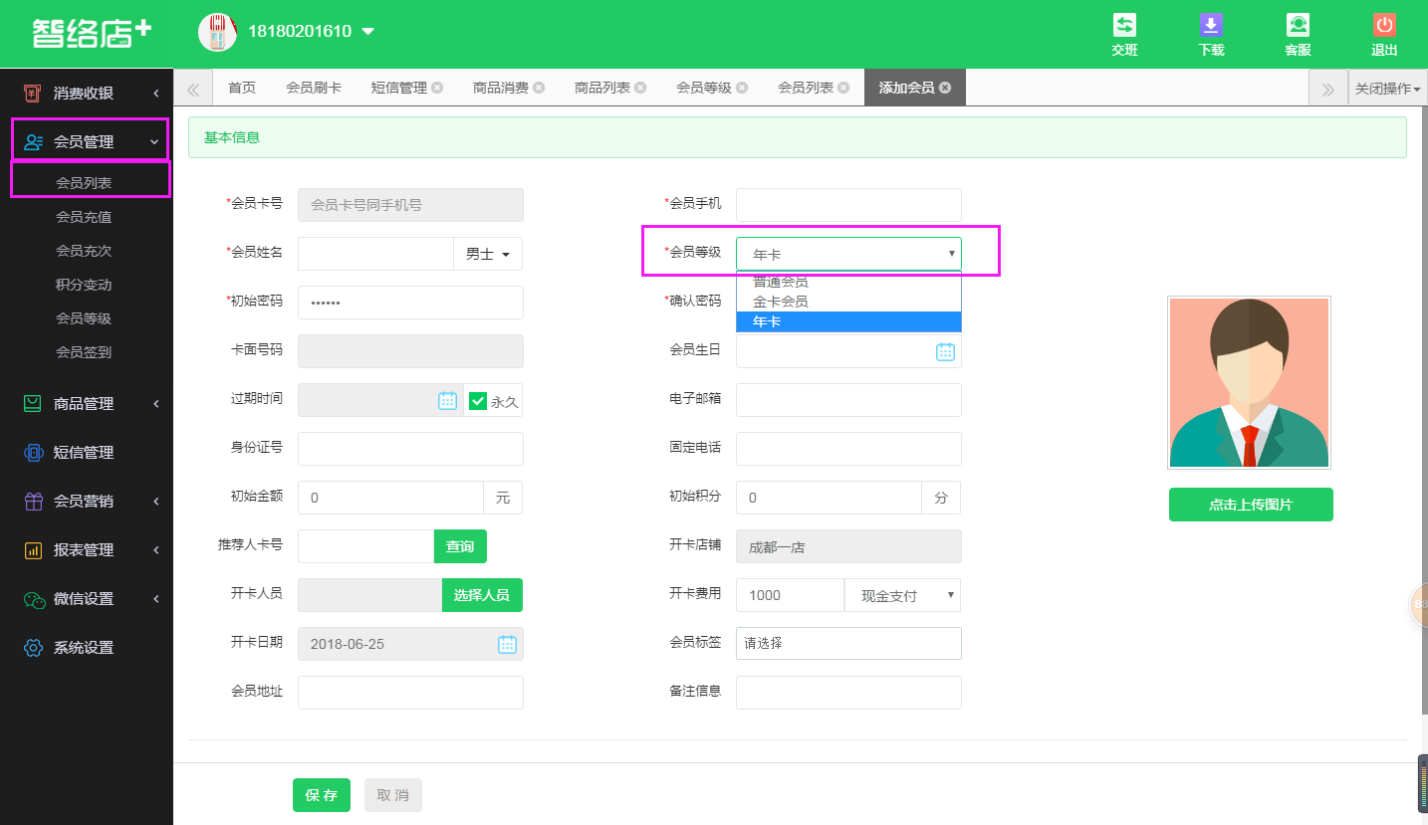
Task: Click the 退出 logout power icon
Action: (x=1384, y=26)
